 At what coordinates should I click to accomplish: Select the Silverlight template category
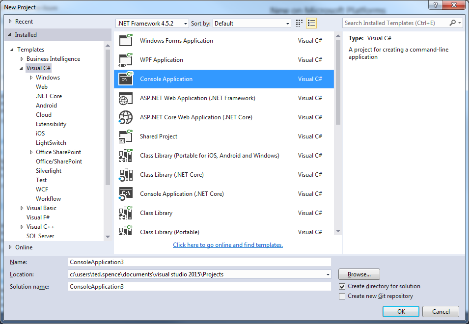49,171
